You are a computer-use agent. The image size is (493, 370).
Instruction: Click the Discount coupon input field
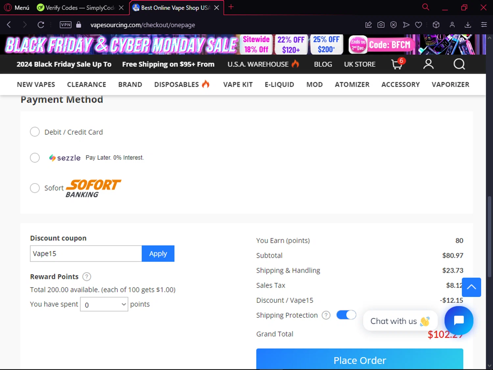86,254
